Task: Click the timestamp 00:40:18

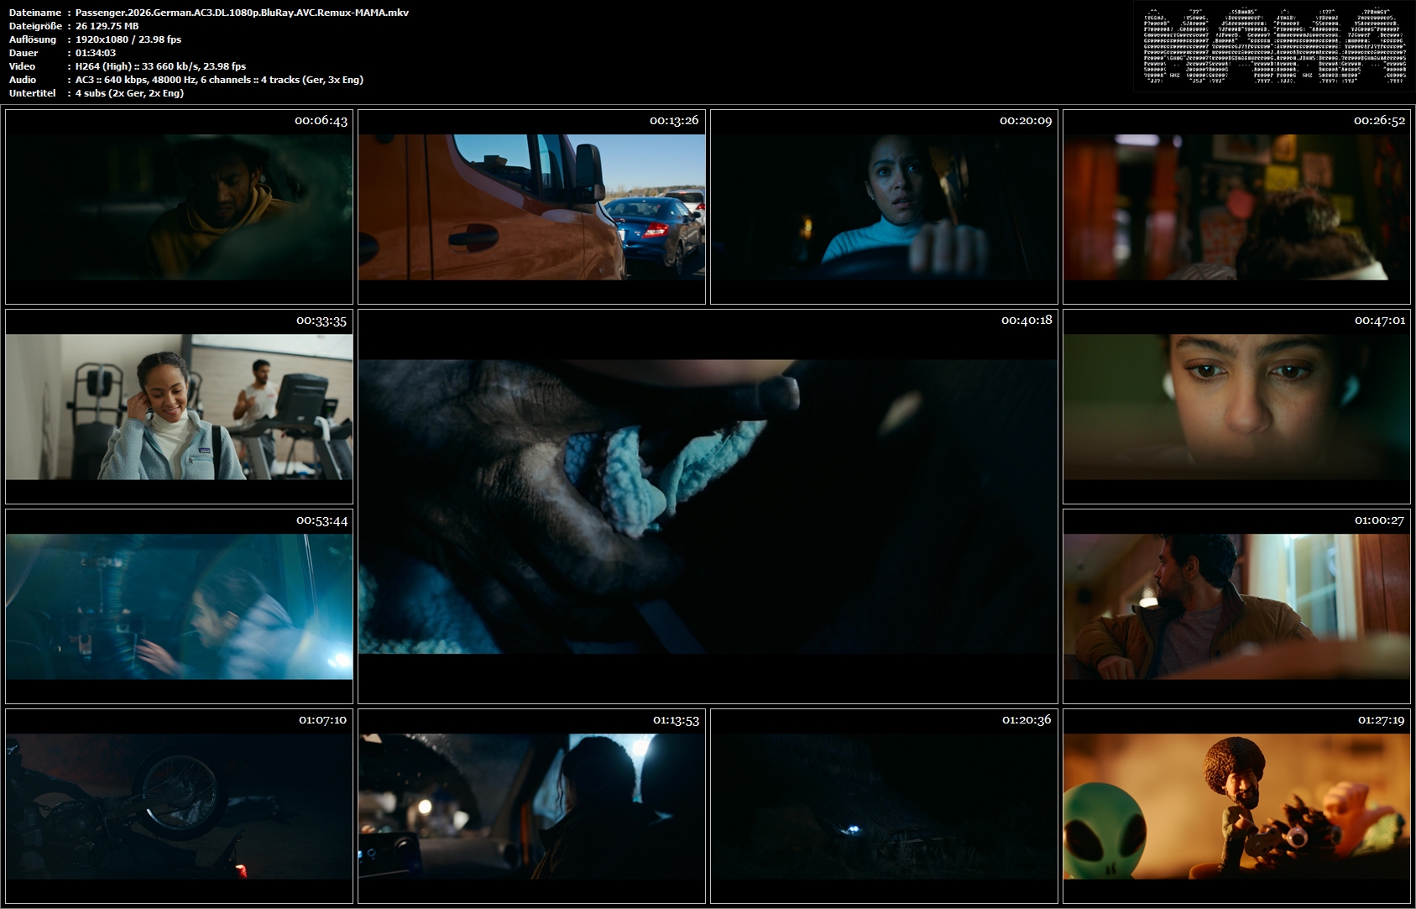Action: pyautogui.click(x=1027, y=320)
